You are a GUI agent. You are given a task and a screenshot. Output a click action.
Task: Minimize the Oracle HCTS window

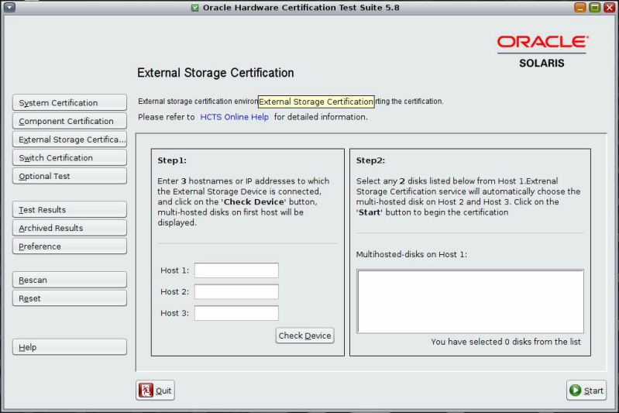coord(580,7)
